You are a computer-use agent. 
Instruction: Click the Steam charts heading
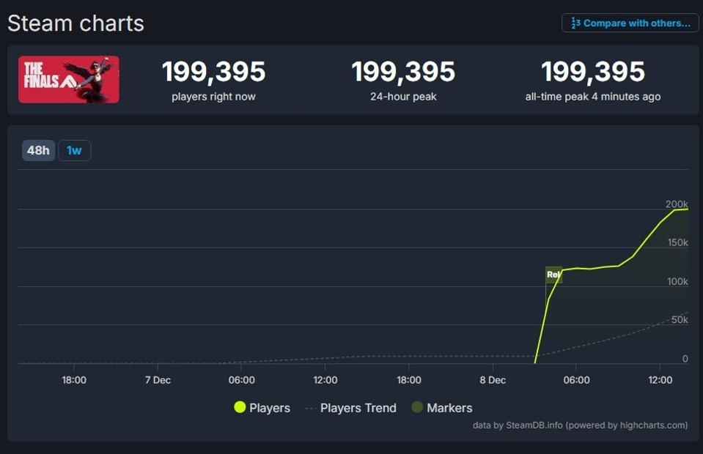pos(76,23)
